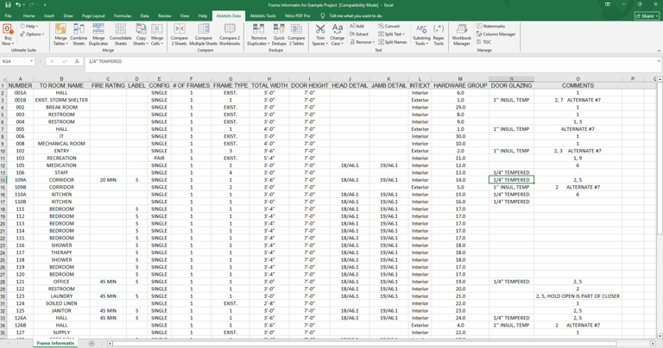Customize Quick Access Toolbar dropdown
Viewport: 663px width, 348px height.
(45, 4)
